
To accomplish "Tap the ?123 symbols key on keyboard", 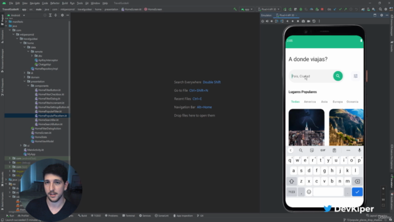I will coord(292,192).
